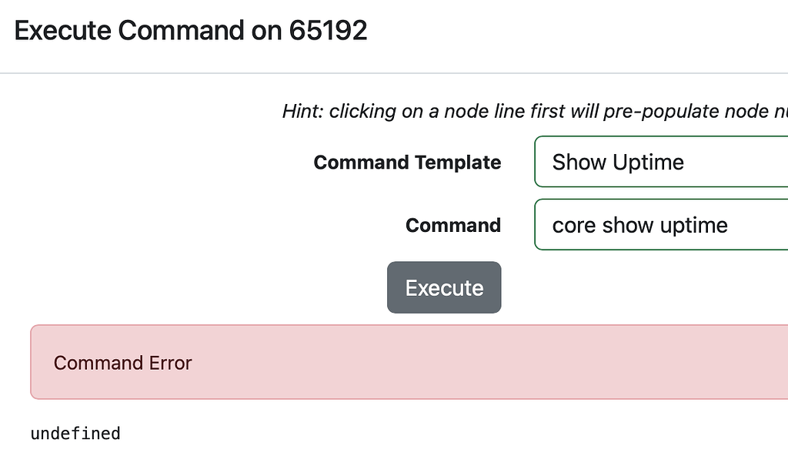The height and width of the screenshot is (453, 788).
Task: Click the word "show" in the command input
Action: click(628, 226)
